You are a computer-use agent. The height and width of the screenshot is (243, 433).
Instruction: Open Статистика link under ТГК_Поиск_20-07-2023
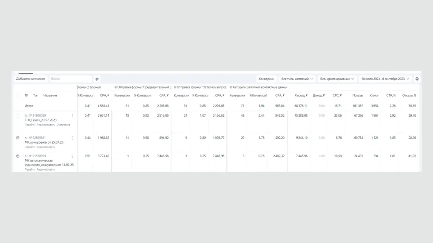63,125
